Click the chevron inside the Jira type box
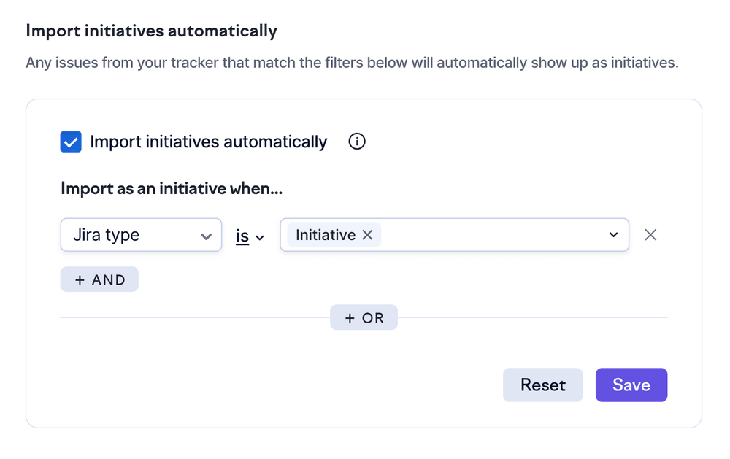The width and height of the screenshot is (730, 459). pyautogui.click(x=206, y=236)
